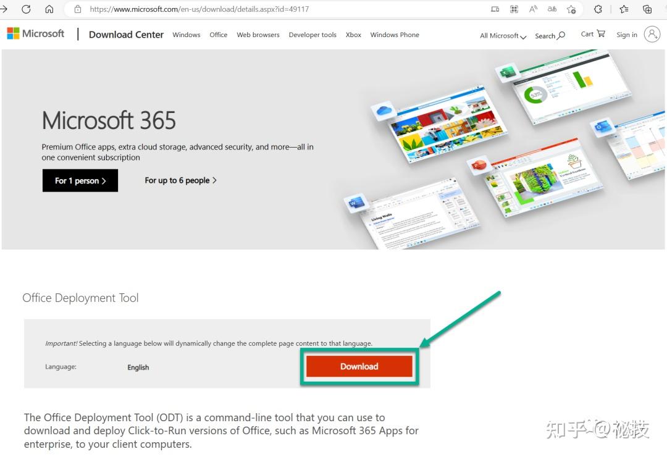This screenshot has height=457, width=667.
Task: Click the Word icon in banner
Action: coord(356,203)
